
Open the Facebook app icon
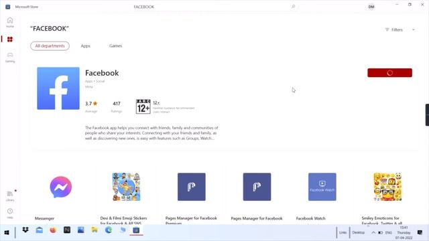pyautogui.click(x=58, y=88)
